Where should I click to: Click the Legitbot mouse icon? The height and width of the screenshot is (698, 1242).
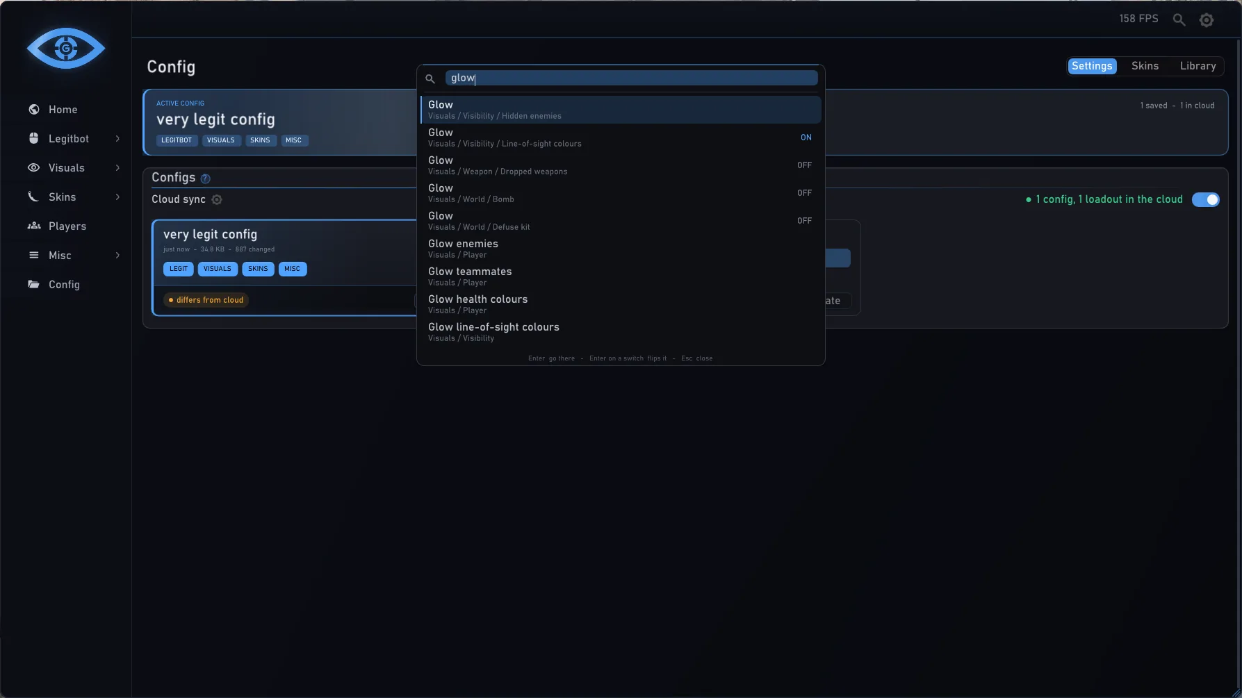33,138
